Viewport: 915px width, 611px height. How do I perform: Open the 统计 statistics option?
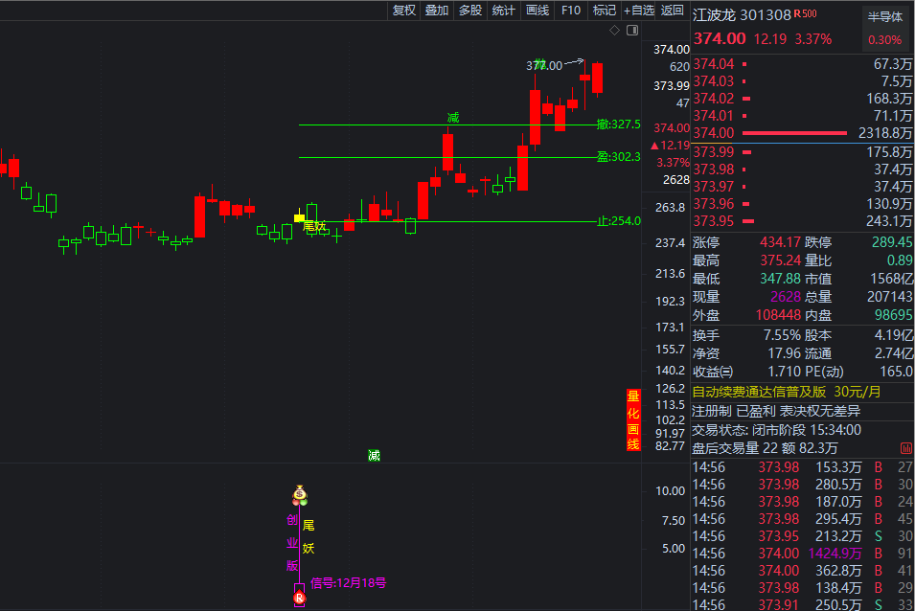(x=504, y=11)
